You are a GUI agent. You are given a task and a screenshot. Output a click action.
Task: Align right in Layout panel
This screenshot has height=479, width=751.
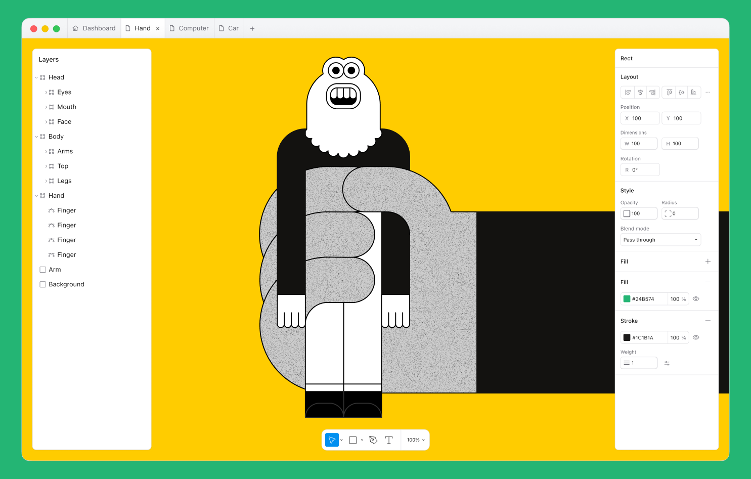click(652, 93)
